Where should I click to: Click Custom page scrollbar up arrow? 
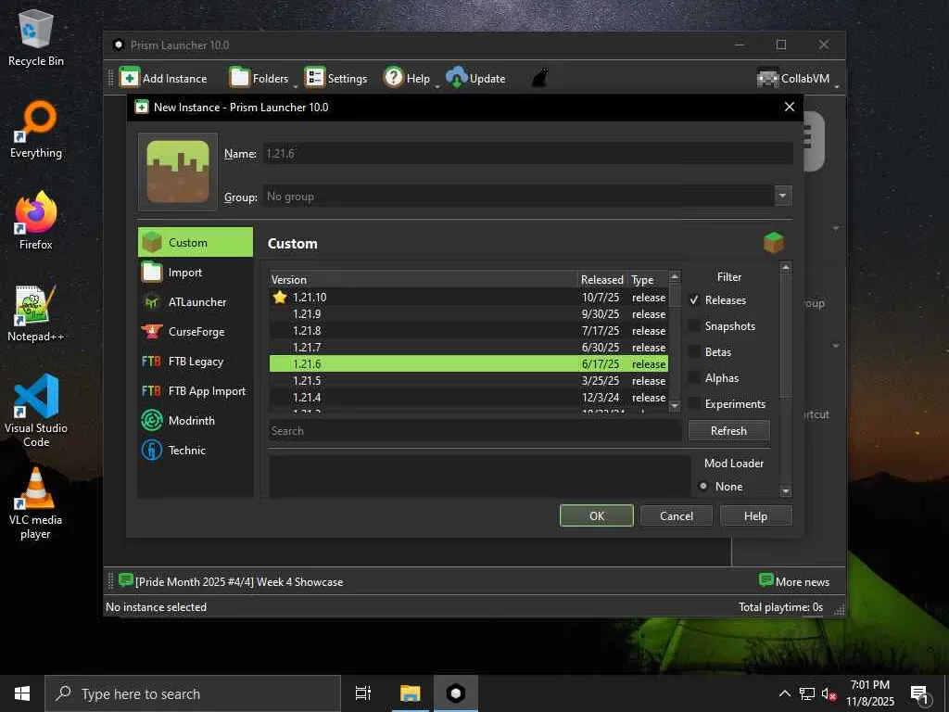pyautogui.click(x=786, y=267)
